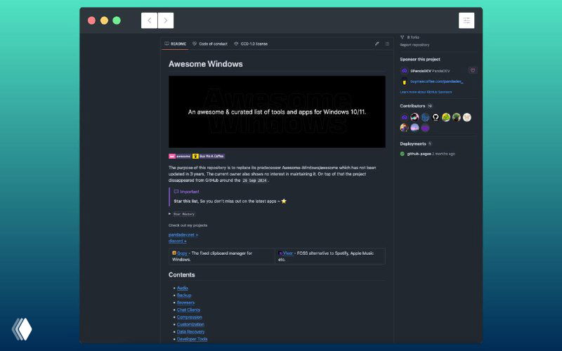Click the '26 Sep 2024' date code text

pos(254,180)
